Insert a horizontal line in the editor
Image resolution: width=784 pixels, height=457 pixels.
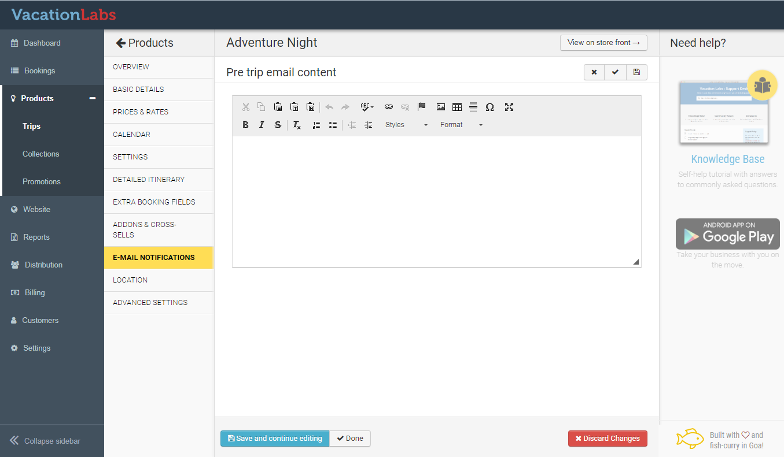(x=473, y=107)
